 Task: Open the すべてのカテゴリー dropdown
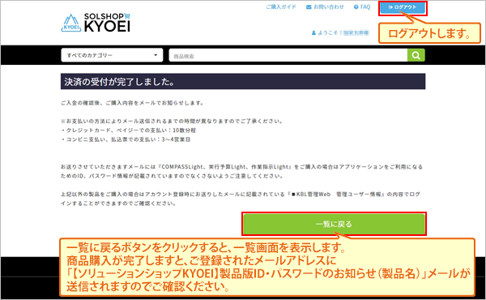point(112,55)
